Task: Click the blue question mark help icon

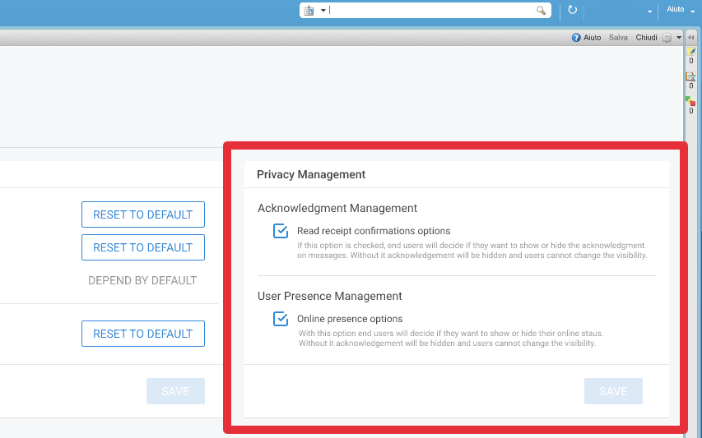Action: click(x=576, y=38)
